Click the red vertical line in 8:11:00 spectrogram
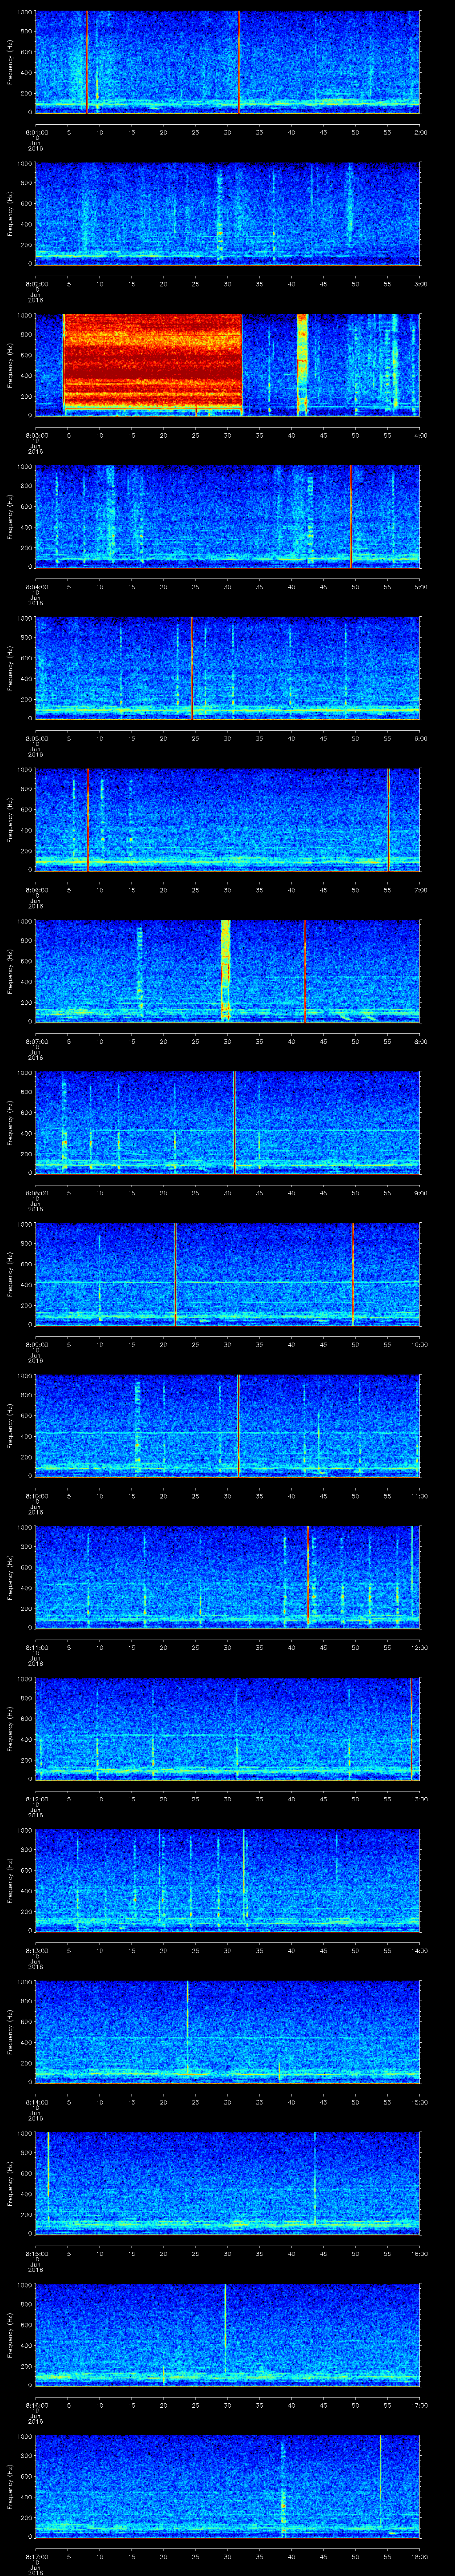The image size is (455, 2576). click(309, 1576)
